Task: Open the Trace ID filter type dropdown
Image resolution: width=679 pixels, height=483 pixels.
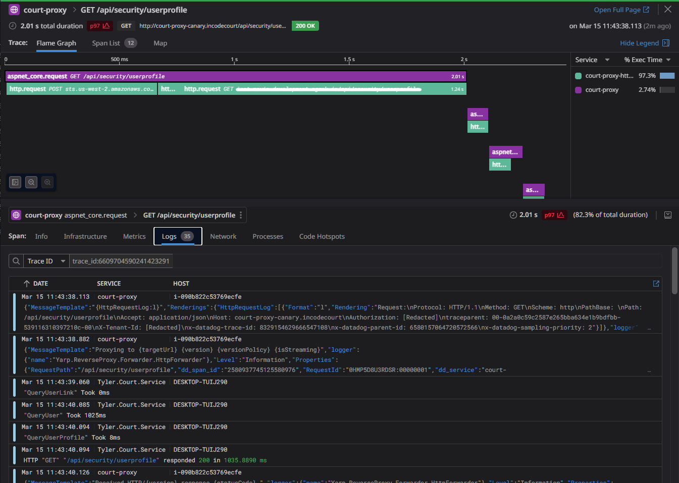Action: click(x=46, y=260)
